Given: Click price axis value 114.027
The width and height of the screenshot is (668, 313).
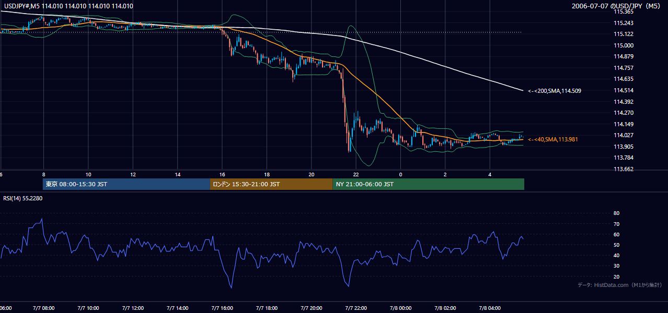Looking at the screenshot, I should coord(624,136).
